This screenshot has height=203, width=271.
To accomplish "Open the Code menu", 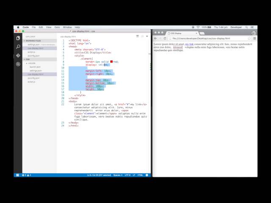I will [x=25, y=27].
